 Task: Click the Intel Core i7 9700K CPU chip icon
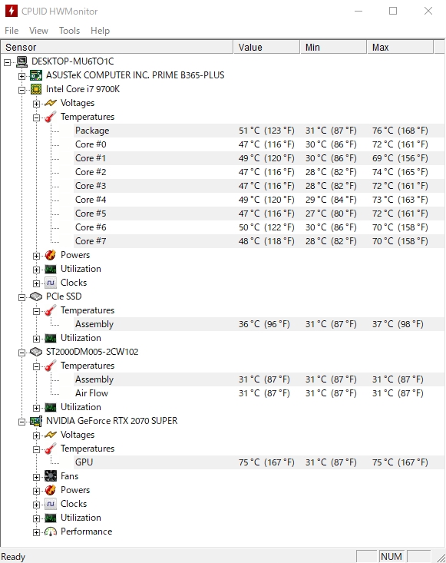[36, 89]
